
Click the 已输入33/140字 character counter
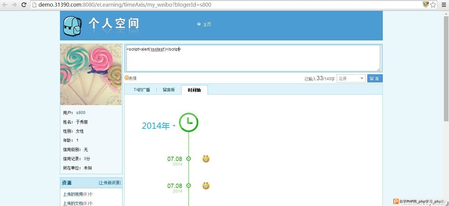[x=320, y=79]
